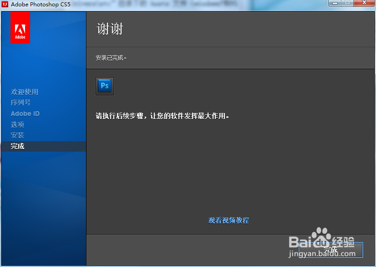
Task: Select the 序列号 step in sidebar
Action: point(20,103)
